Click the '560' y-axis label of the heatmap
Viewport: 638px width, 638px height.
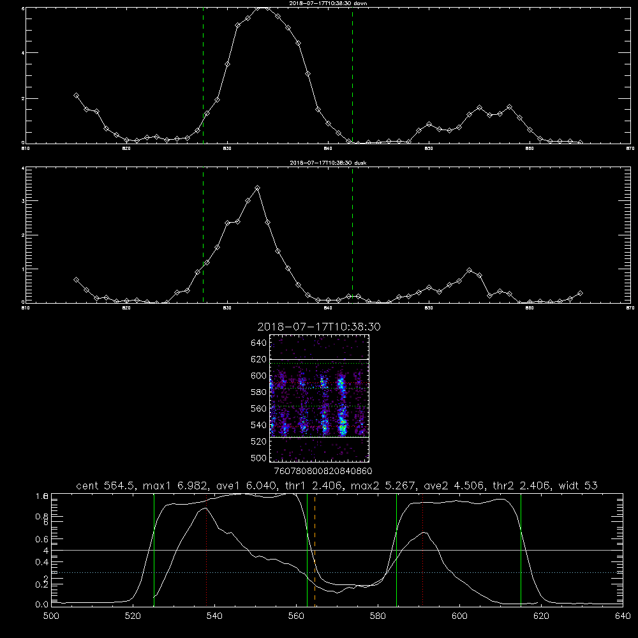259,408
